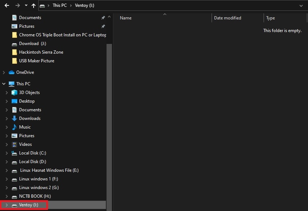This screenshot has height=211, width=308.
Task: Click the Ventoy (I:) drive icon in tree
Action: pyautogui.click(x=14, y=206)
